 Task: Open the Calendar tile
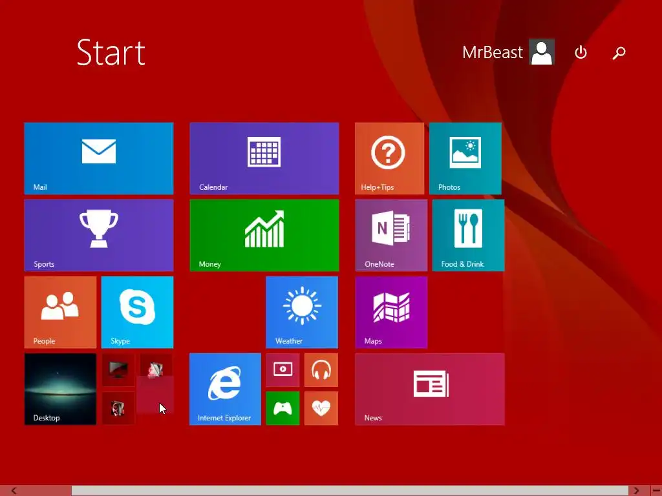264,159
